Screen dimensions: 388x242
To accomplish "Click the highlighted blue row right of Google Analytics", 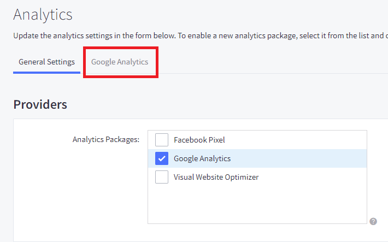I will point(298,158).
